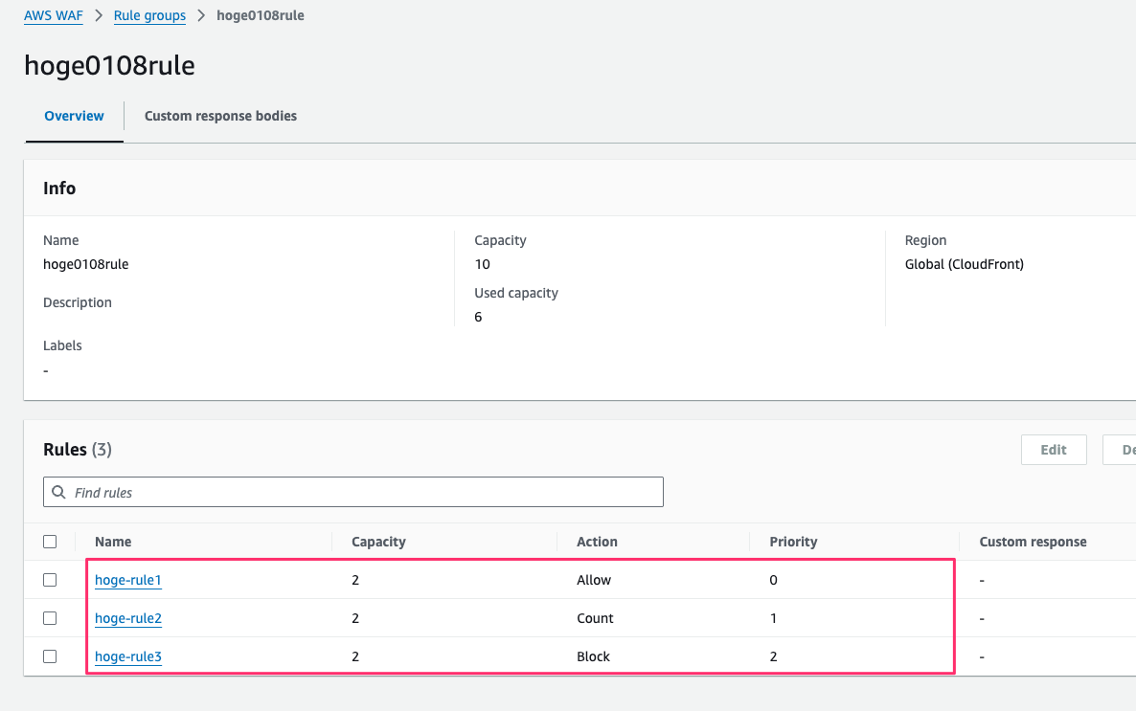Tick the select-all rules header checkbox
Viewport: 1136px width, 711px height.
[50, 542]
